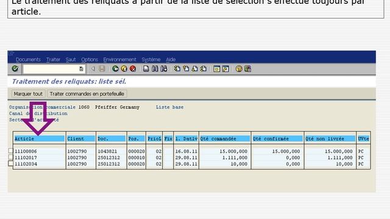The image size is (390, 219).
Task: Click Pfeiffer Germany organization name
Action: pyautogui.click(x=117, y=107)
